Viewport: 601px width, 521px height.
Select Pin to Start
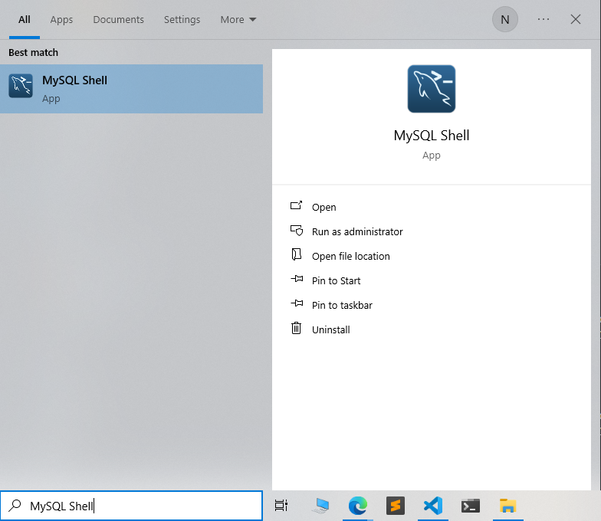336,280
